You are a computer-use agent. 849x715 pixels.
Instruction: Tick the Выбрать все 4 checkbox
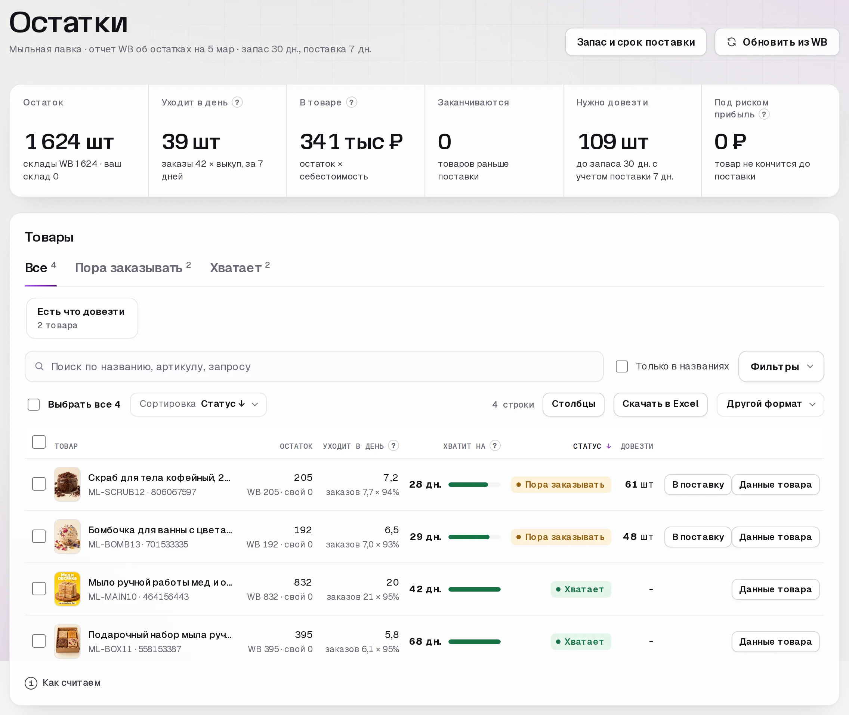[x=34, y=404]
